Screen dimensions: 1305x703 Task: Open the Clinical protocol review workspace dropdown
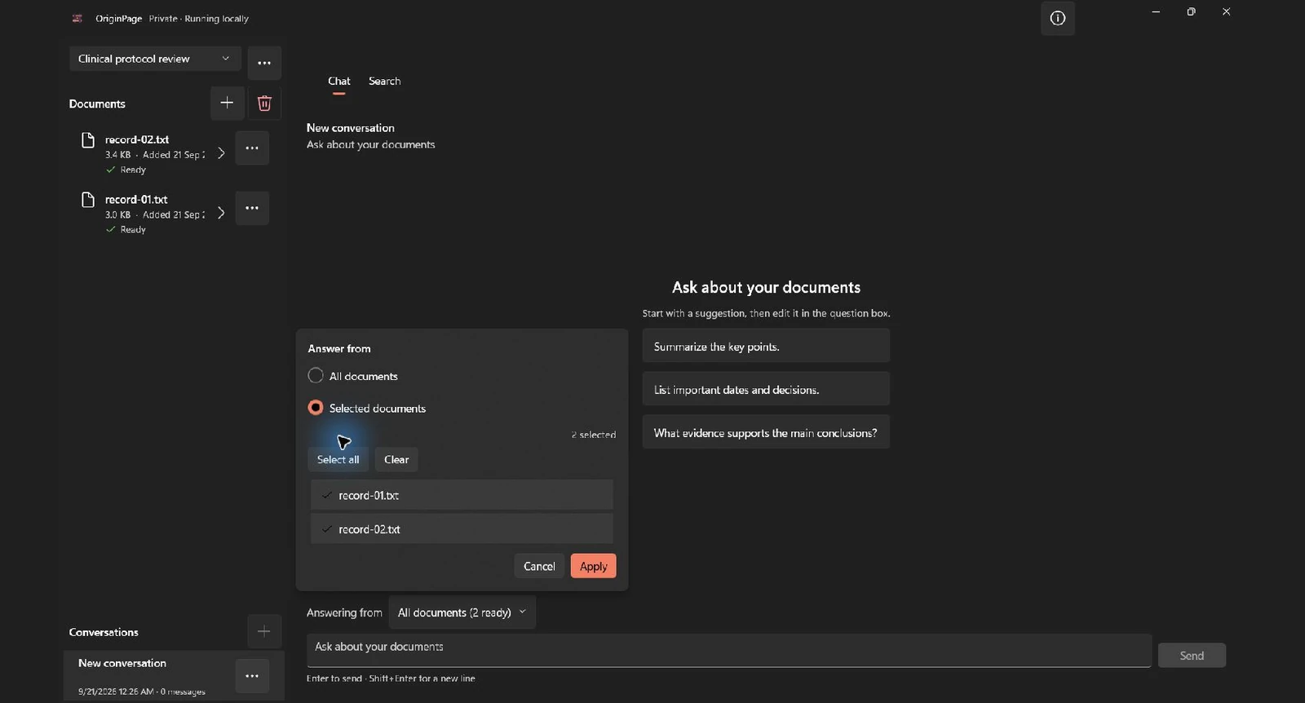(x=155, y=59)
